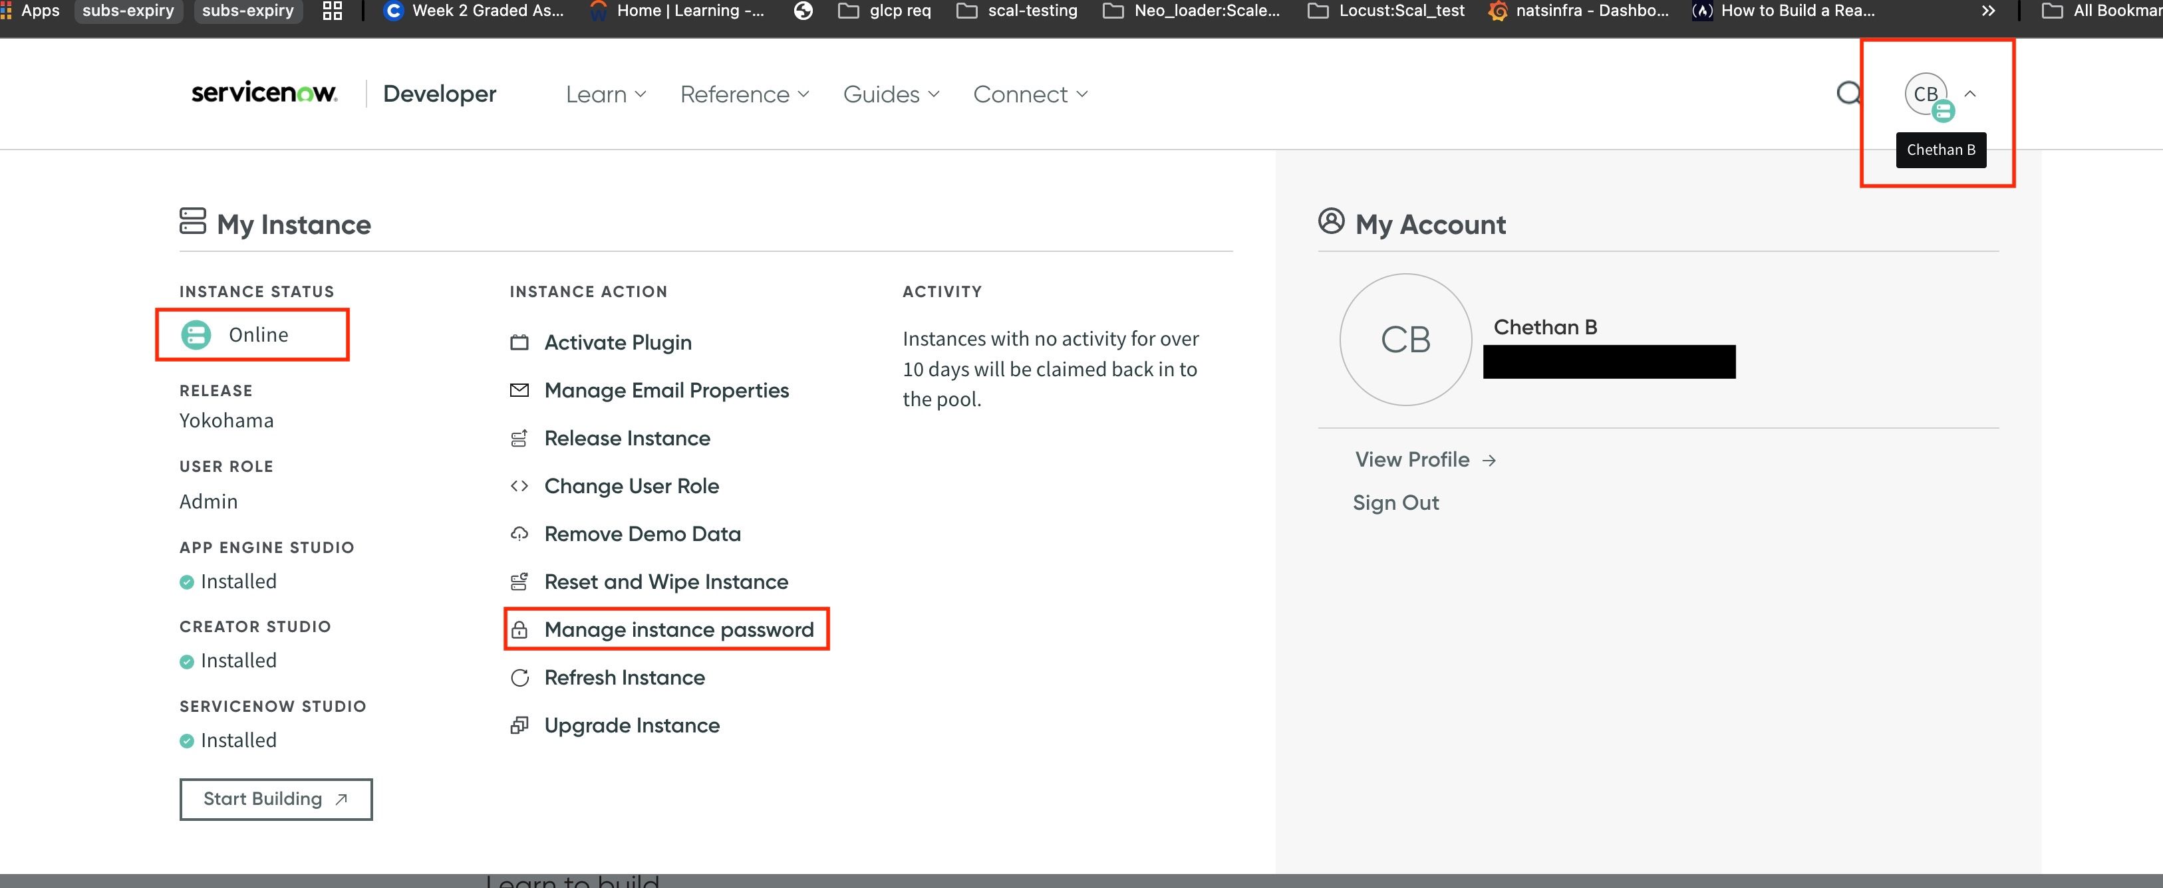Open the site search magnifier icon
The height and width of the screenshot is (888, 2163).
pyautogui.click(x=1848, y=93)
